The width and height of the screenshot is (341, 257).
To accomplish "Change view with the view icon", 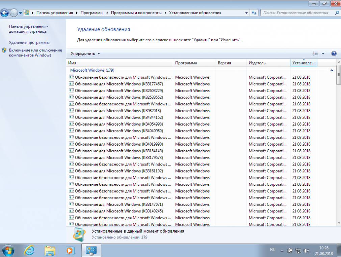I will click(315, 54).
